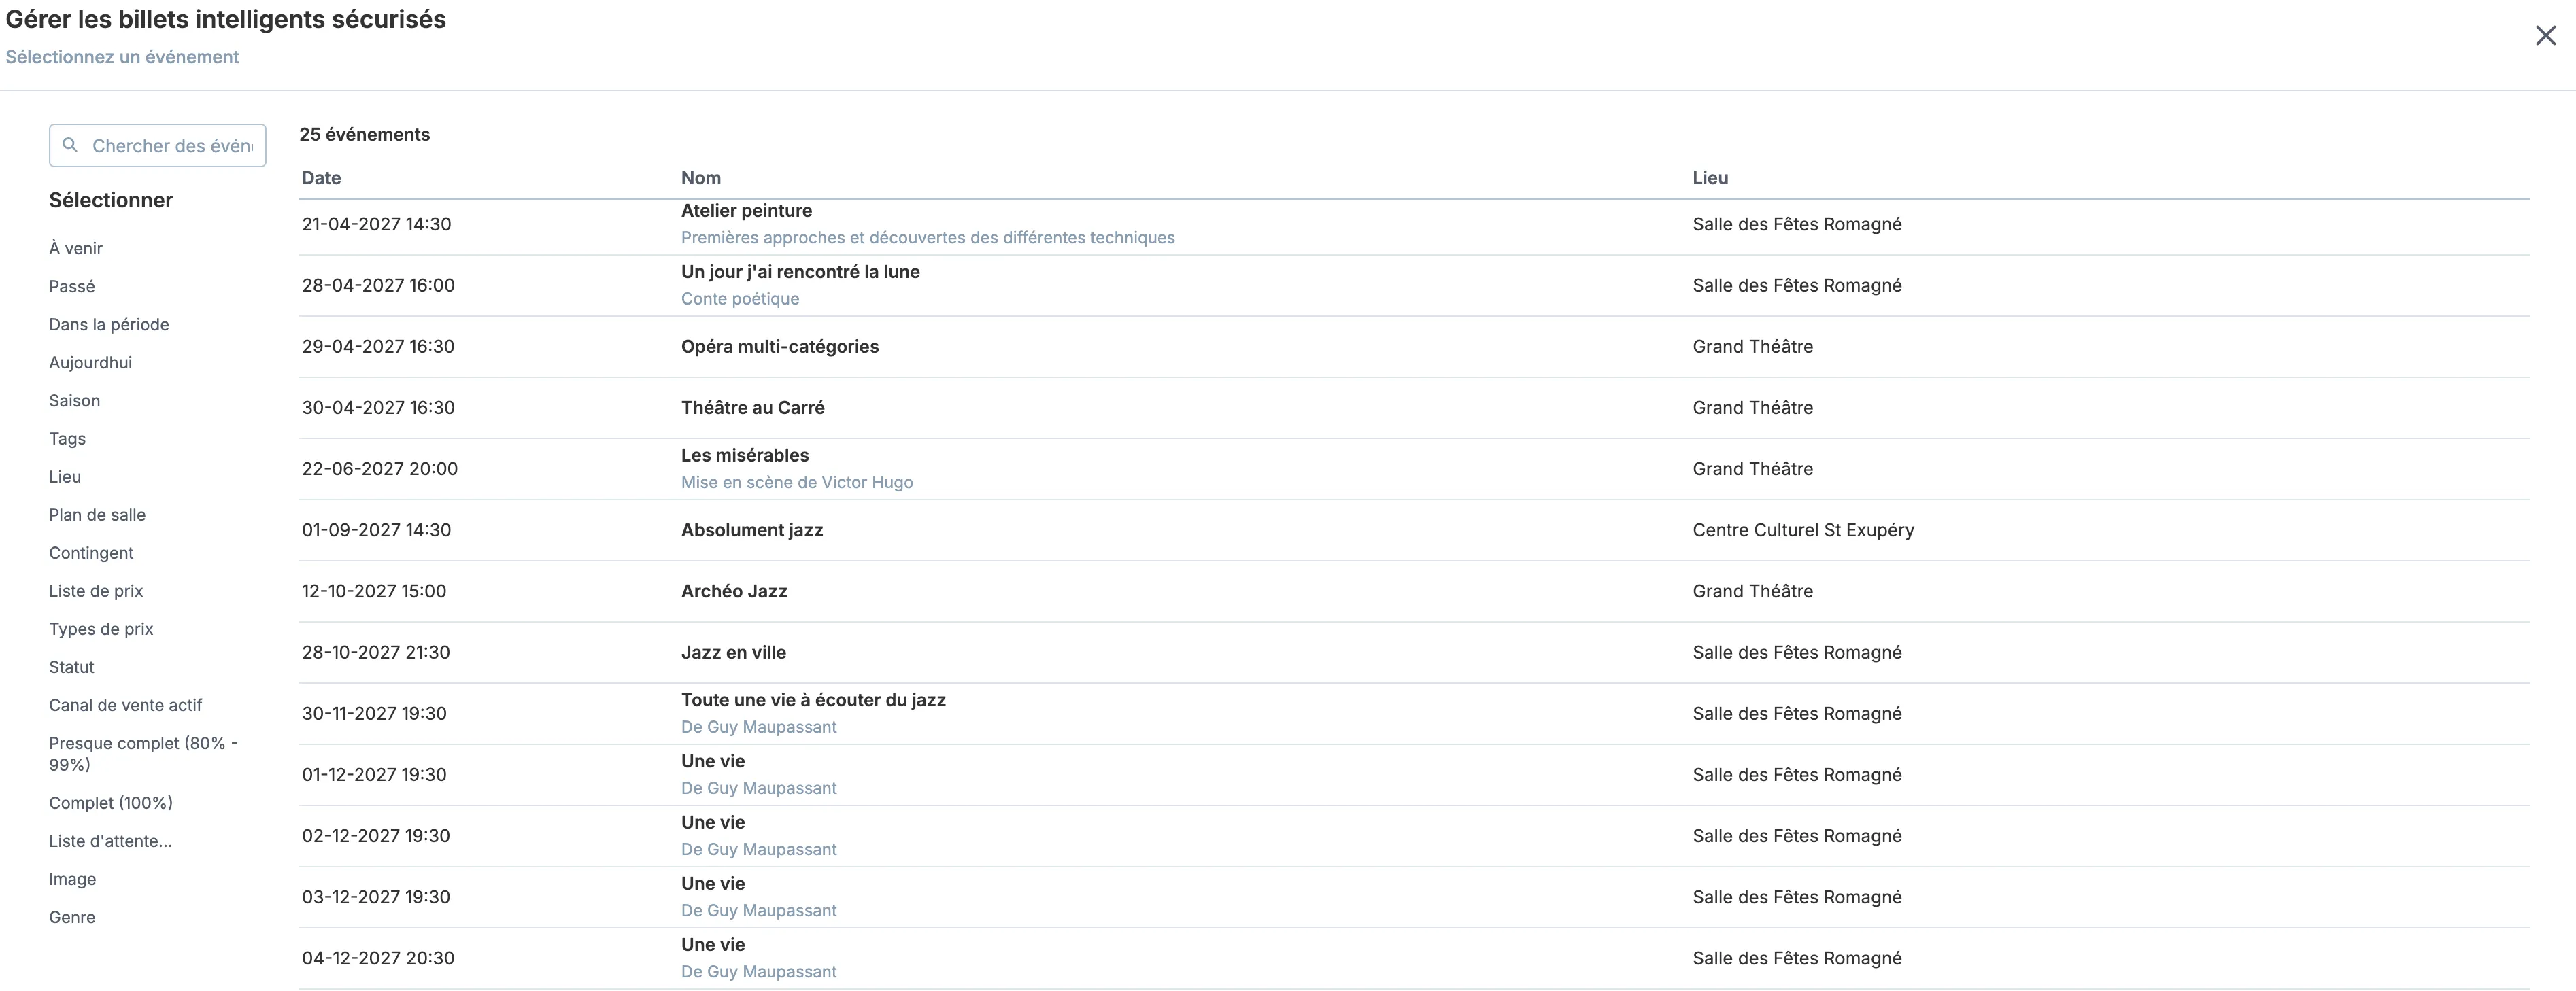Screen dimensions: 2576x991
Task: Select the 'Aujourdhui' filter
Action: 90,363
